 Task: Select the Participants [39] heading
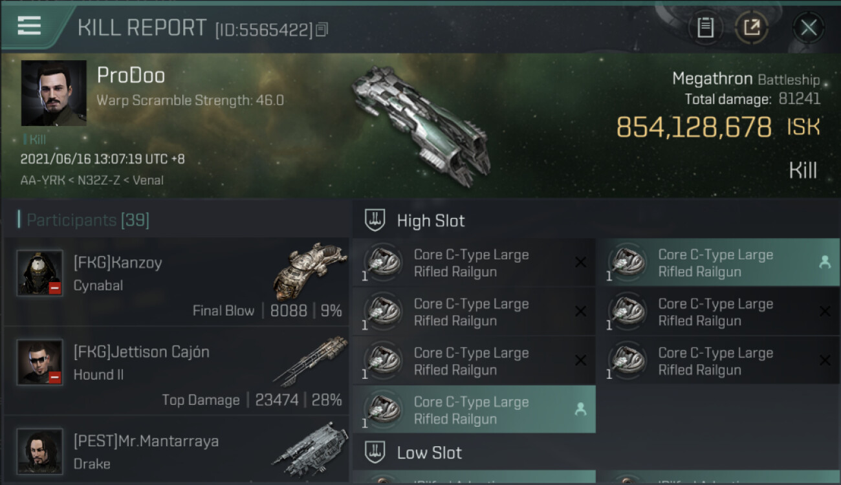(87, 220)
